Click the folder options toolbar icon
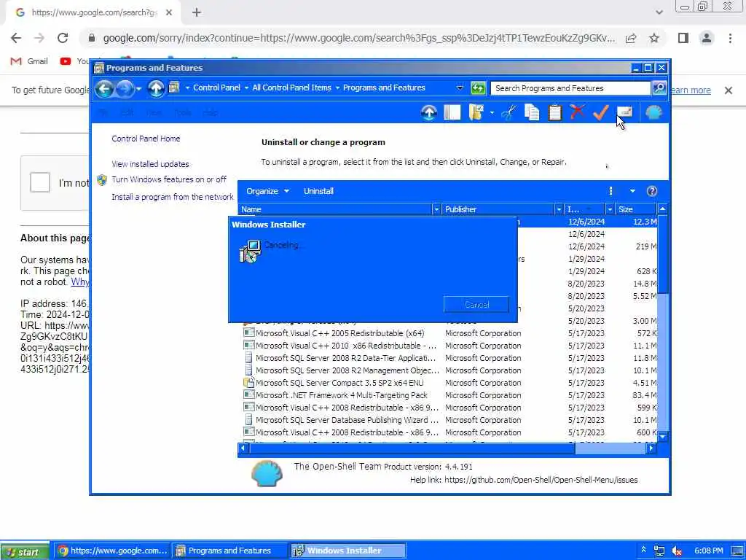The height and width of the screenshot is (560, 746). [476, 113]
